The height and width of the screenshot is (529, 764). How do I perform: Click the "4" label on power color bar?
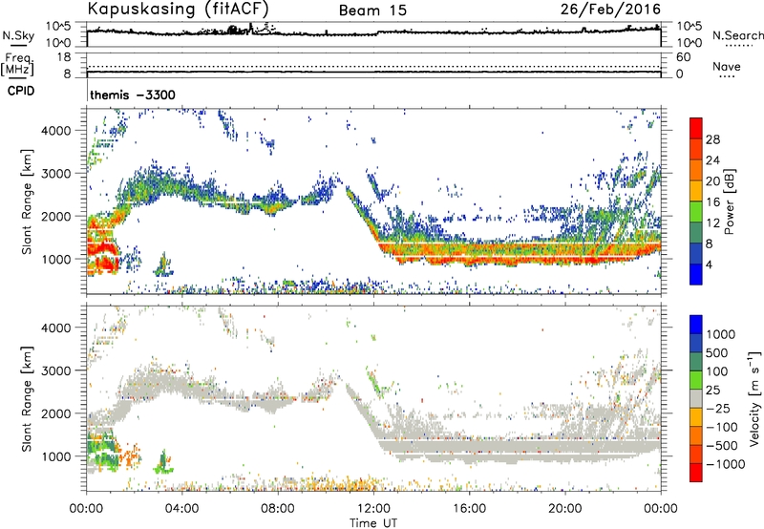tap(709, 265)
